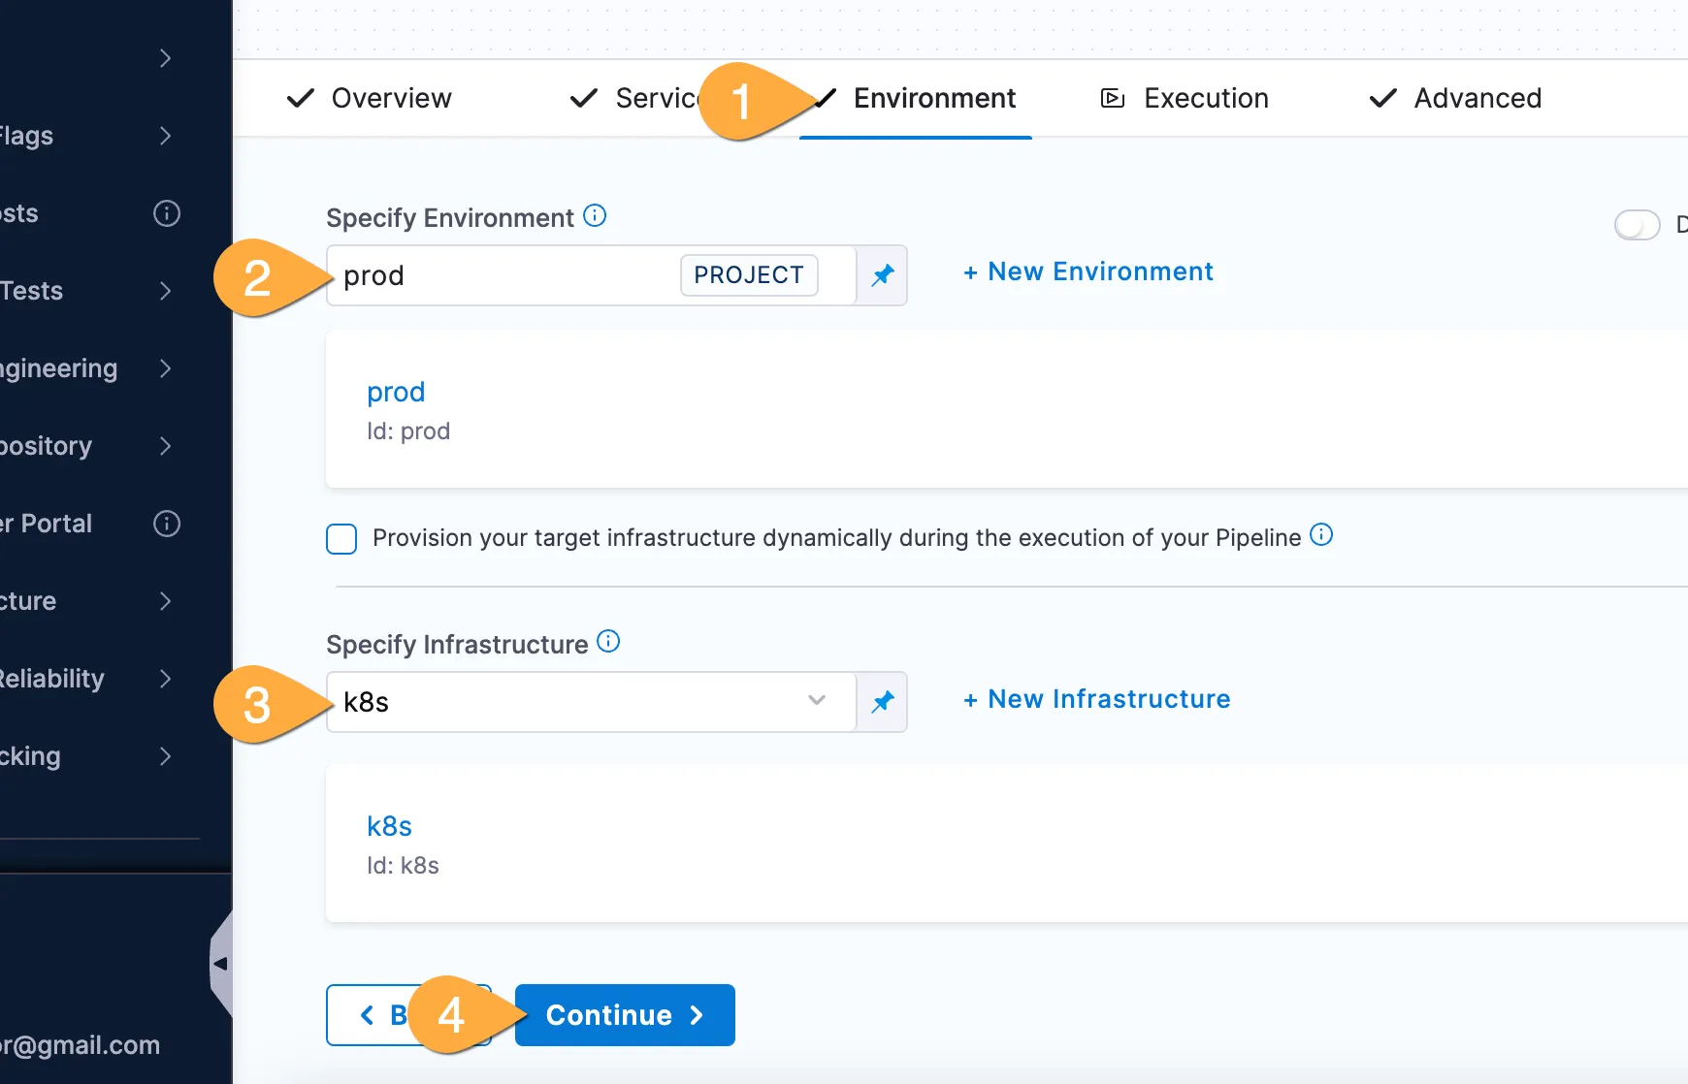
Task: Enable dynamic infrastructure provisioning checkbox
Action: [341, 539]
